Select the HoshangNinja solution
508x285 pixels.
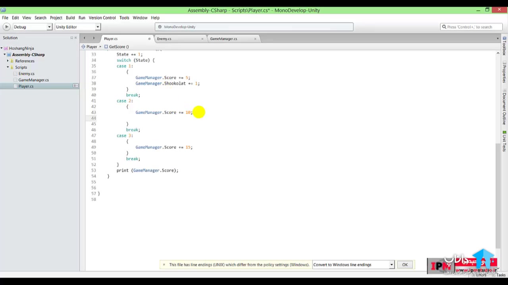coord(21,48)
